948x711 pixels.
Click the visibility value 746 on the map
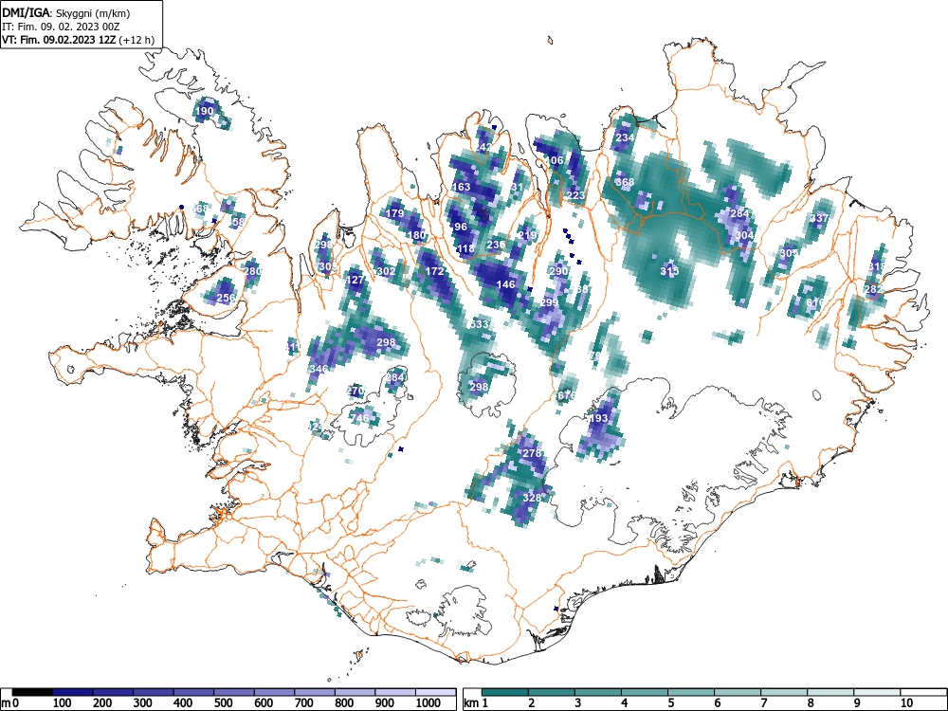[x=359, y=418]
